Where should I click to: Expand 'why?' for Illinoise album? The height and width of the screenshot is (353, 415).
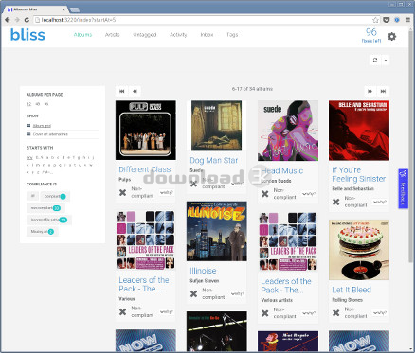[x=237, y=293]
